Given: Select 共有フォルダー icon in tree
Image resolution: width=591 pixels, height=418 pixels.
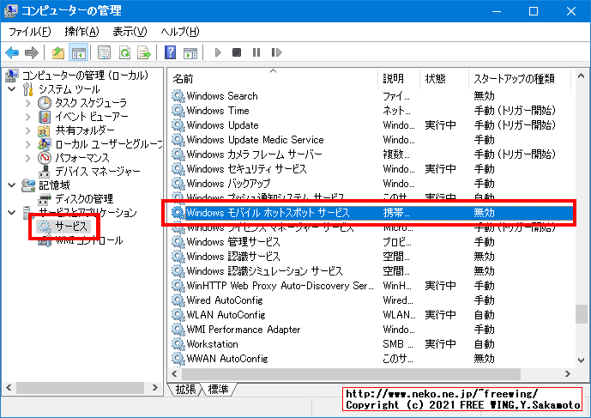Looking at the screenshot, I should (44, 130).
